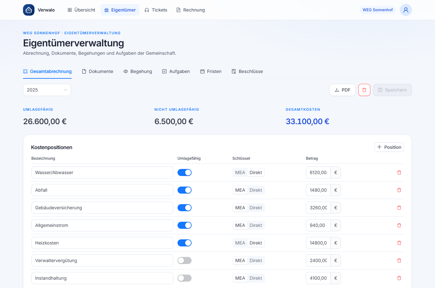The image size is (435, 288).
Task: Open the 2025 year dropdown
Action: [x=47, y=90]
